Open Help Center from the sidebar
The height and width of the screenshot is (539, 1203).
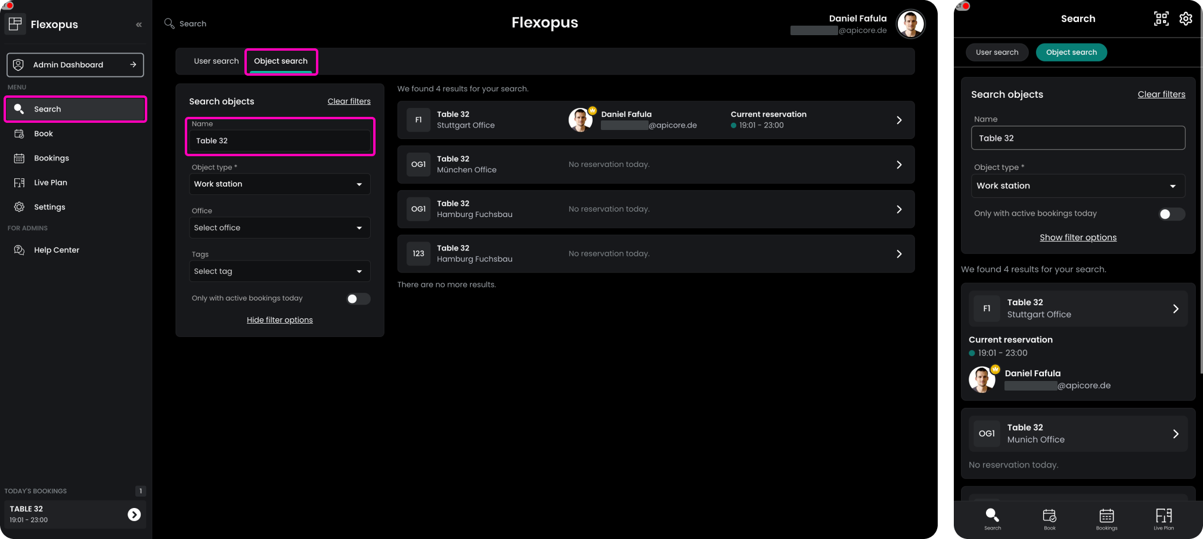click(x=56, y=250)
